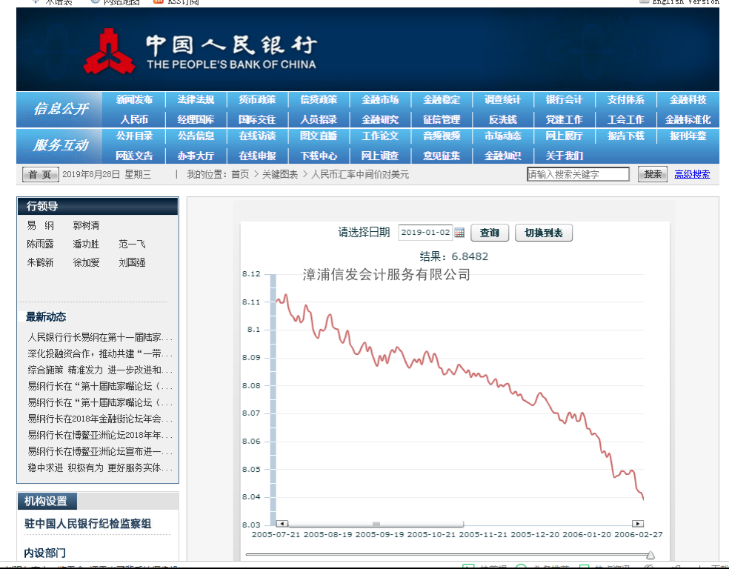The height and width of the screenshot is (569, 729).
Task: Open the 调查统计 menu item
Action: (502, 99)
